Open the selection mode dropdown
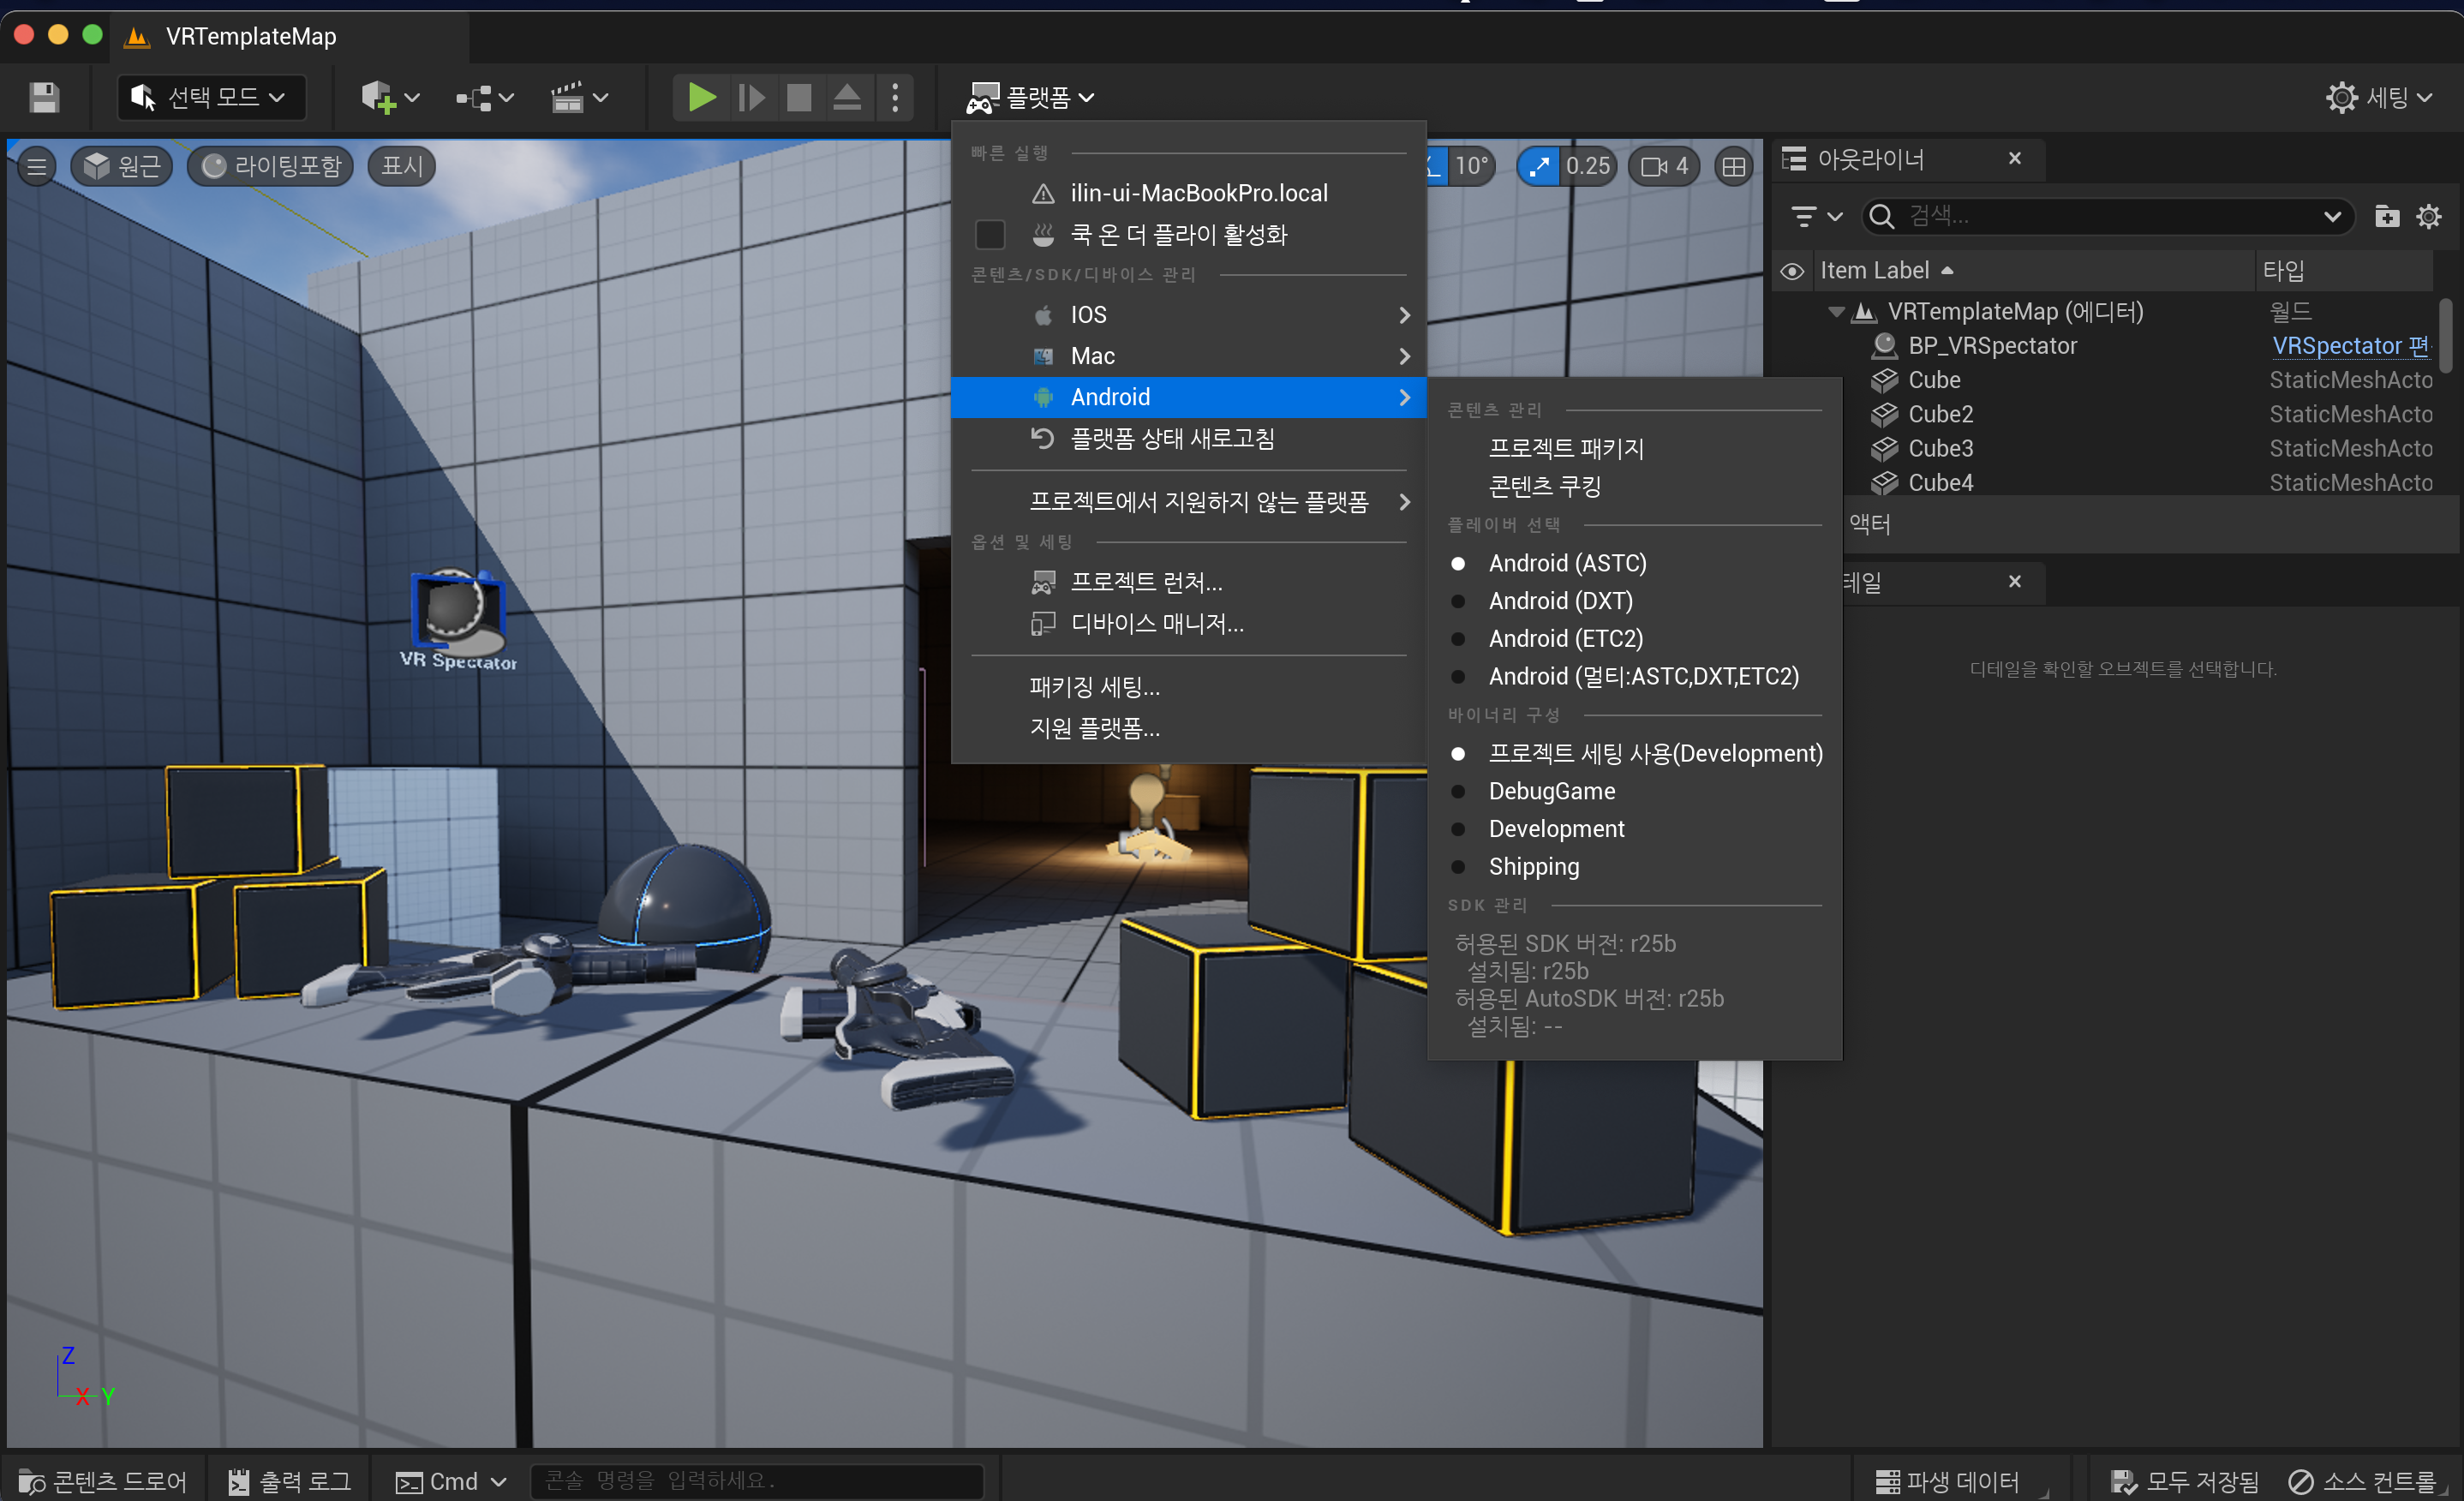2464x1501 pixels. coord(211,97)
